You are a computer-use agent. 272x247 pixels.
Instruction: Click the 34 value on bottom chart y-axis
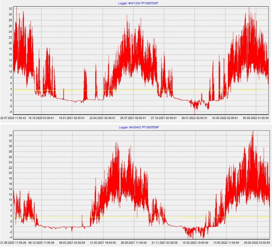coord(10,134)
